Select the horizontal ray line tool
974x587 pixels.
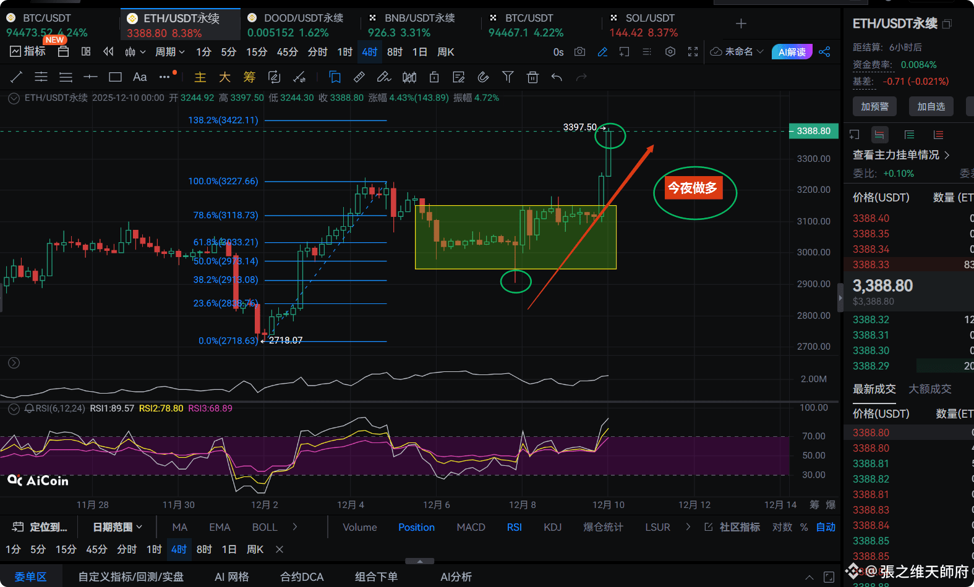[90, 77]
